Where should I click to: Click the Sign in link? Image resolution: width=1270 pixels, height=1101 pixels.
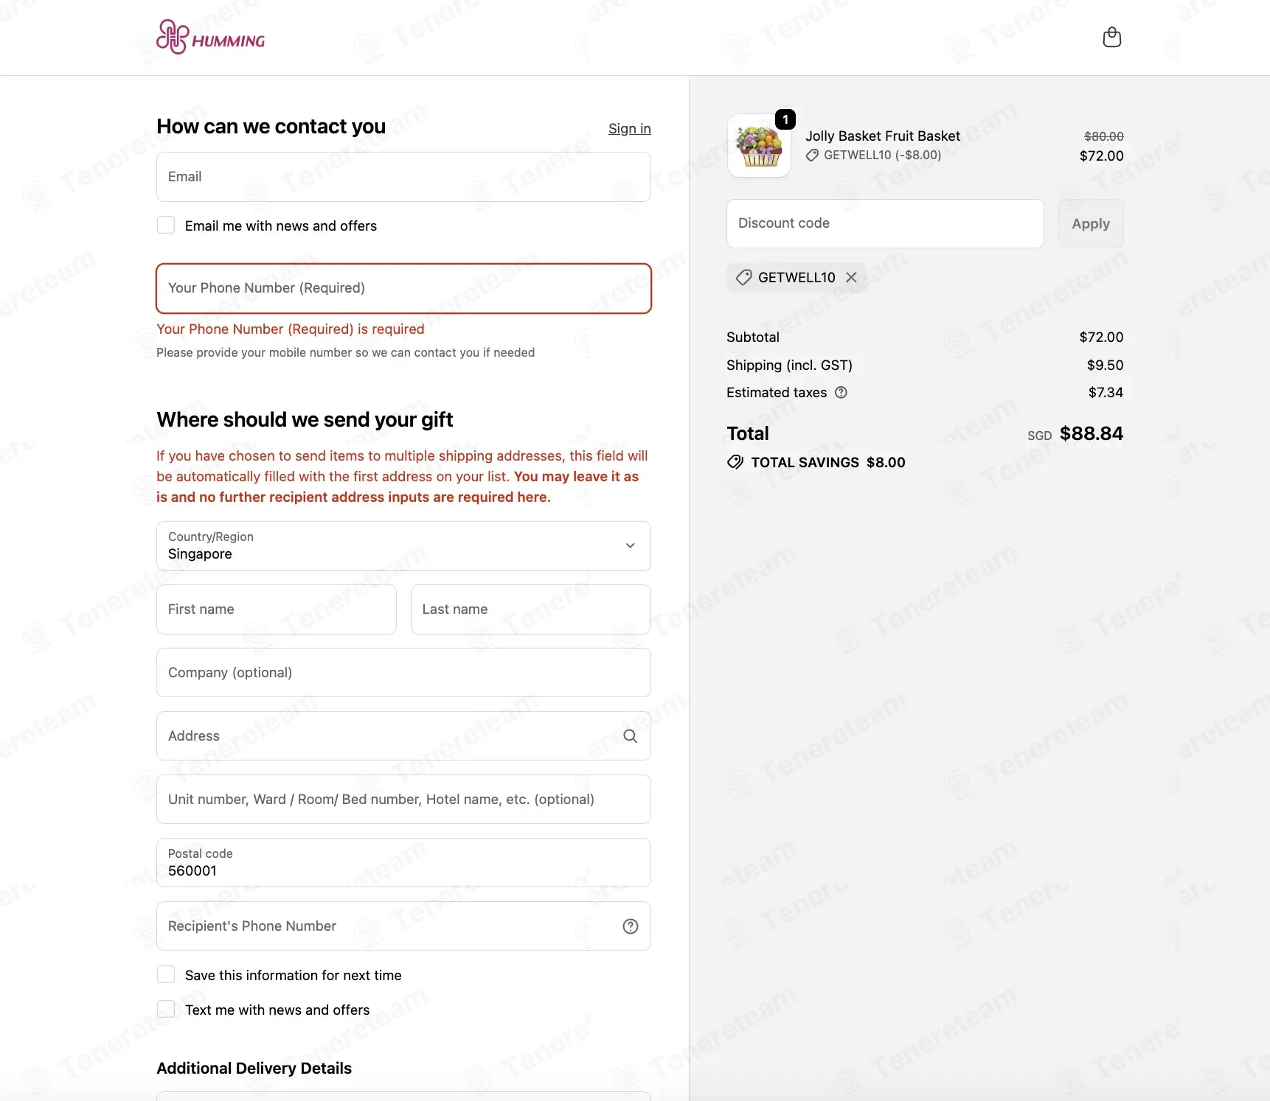tap(630, 129)
